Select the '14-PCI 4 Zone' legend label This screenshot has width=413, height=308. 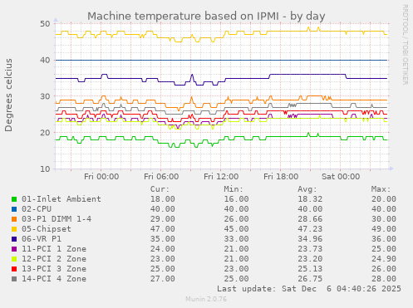click(54, 279)
